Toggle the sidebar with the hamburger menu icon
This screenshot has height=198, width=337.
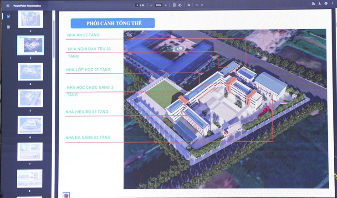[8, 5]
